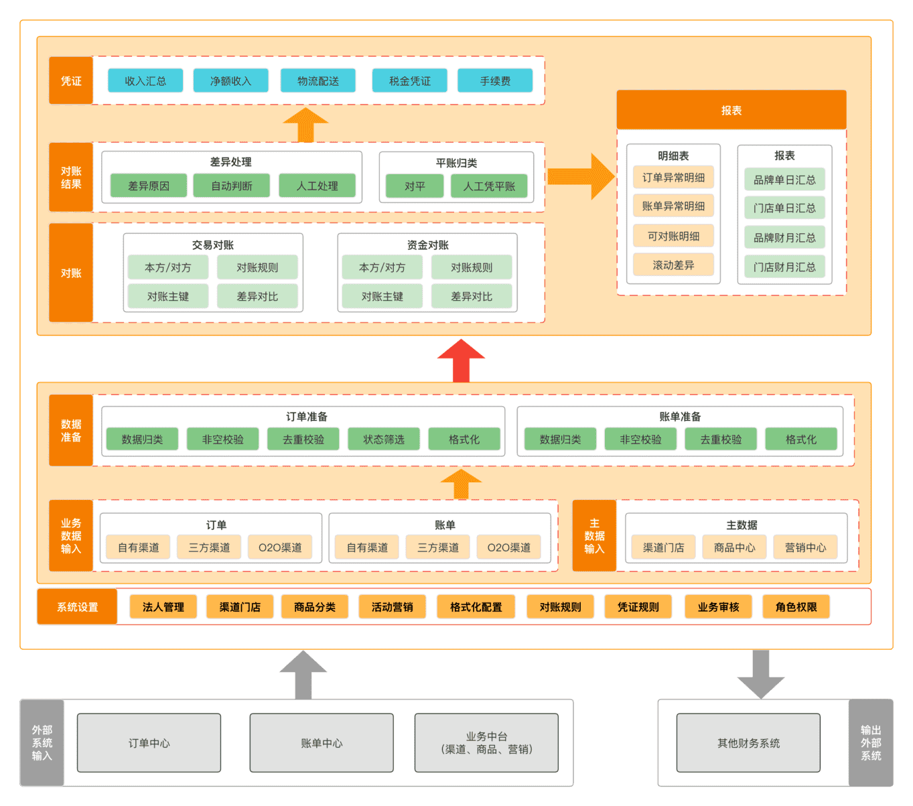
Task: Click the 物流配送 voucher box
Action: 318,80
